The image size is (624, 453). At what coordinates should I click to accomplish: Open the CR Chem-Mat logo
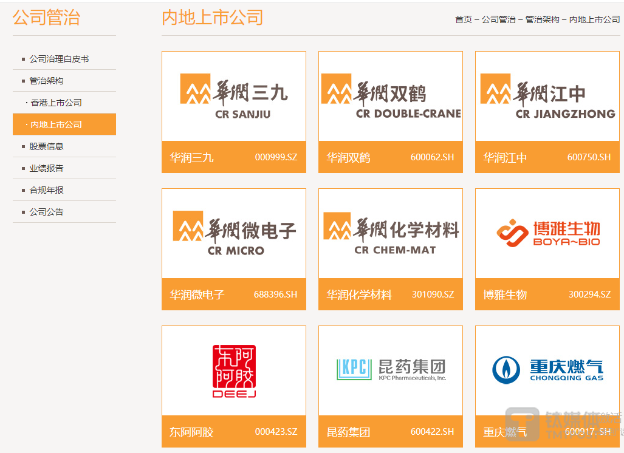(391, 234)
